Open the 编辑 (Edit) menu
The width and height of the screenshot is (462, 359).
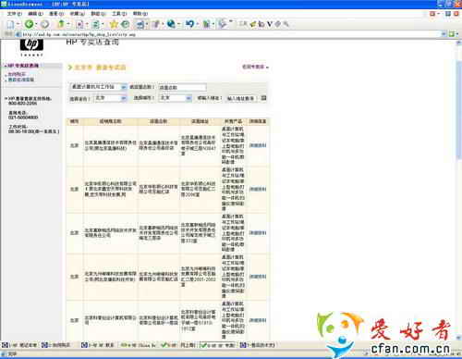coord(35,14)
